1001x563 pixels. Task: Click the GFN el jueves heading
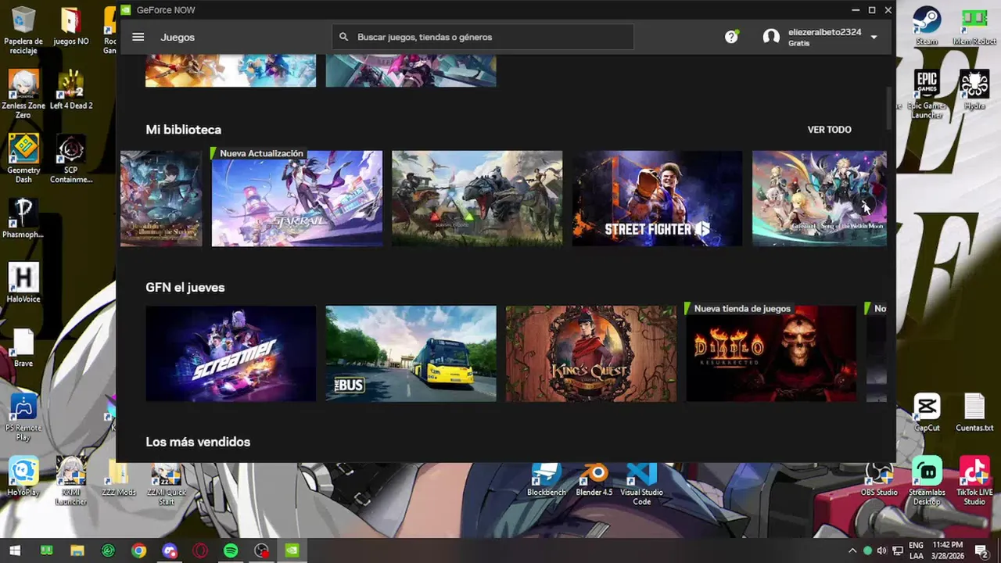(185, 288)
